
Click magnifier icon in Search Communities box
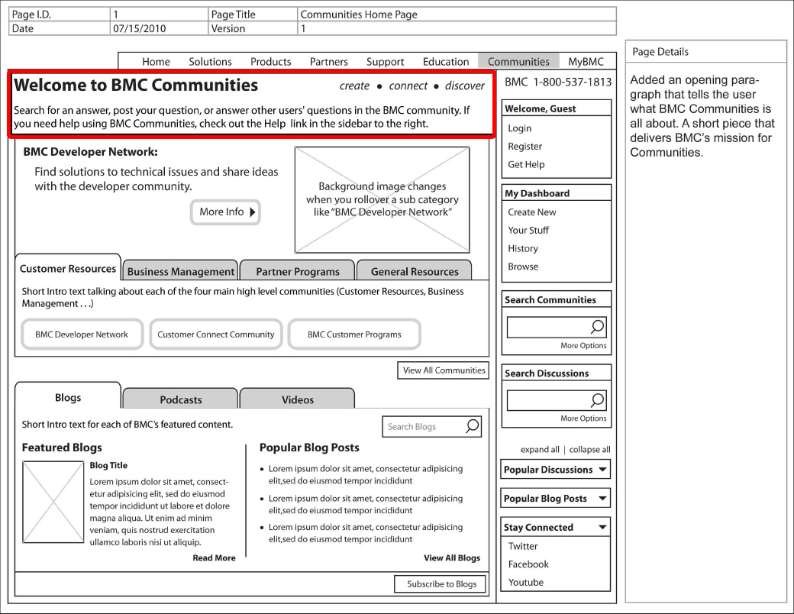click(x=598, y=328)
